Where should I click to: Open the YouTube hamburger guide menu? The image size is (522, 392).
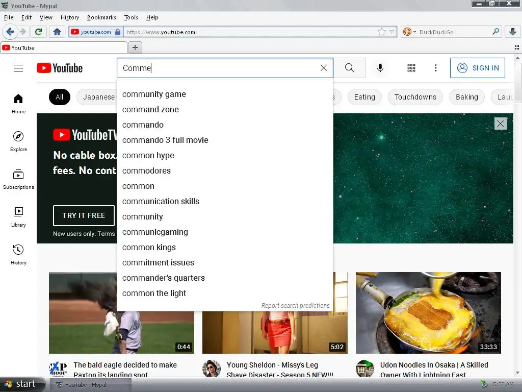pyautogui.click(x=18, y=68)
